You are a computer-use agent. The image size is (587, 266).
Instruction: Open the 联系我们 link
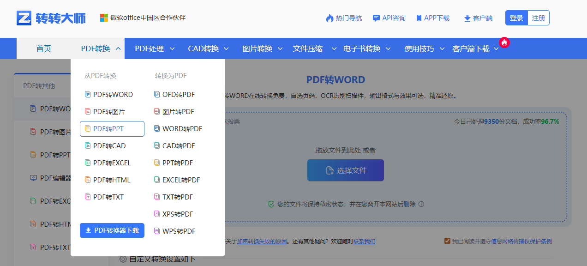click(364, 241)
